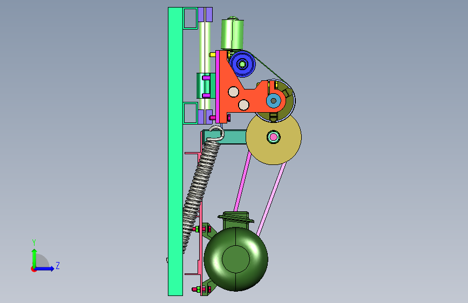
Task: Select the pink hub of the yellow pulley
Action: click(273, 137)
